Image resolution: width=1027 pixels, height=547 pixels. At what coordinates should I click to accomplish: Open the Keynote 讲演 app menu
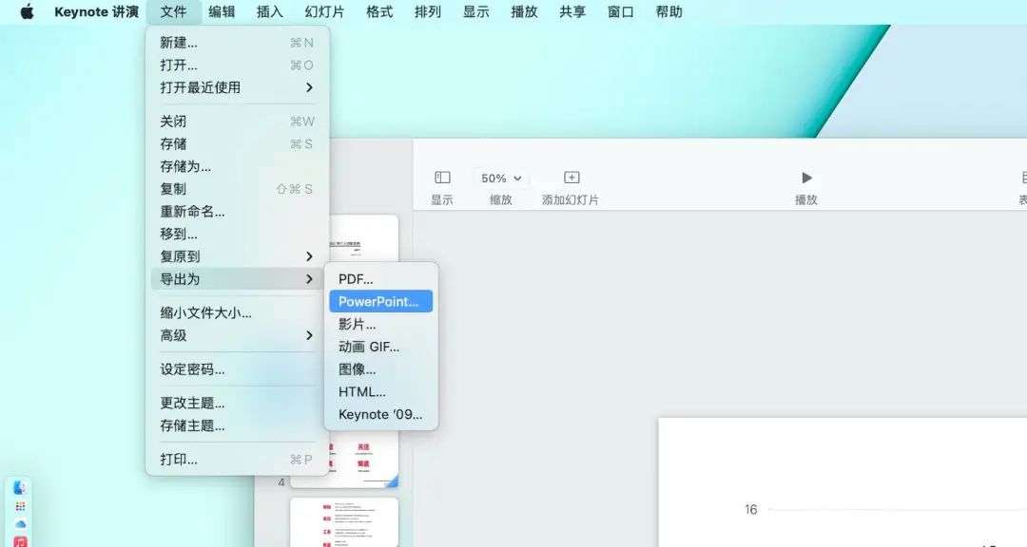click(96, 11)
